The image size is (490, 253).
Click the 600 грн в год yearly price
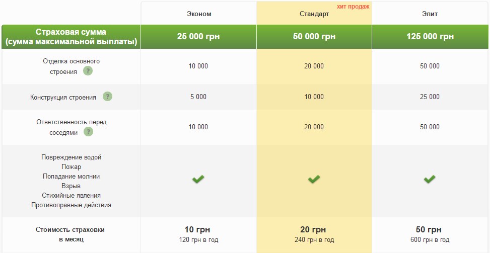tap(430, 240)
